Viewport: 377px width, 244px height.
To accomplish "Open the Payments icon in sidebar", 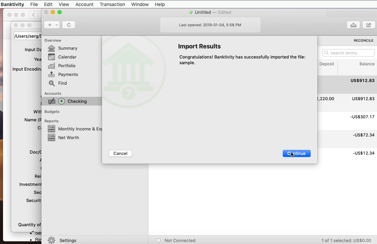I will pos(52,74).
